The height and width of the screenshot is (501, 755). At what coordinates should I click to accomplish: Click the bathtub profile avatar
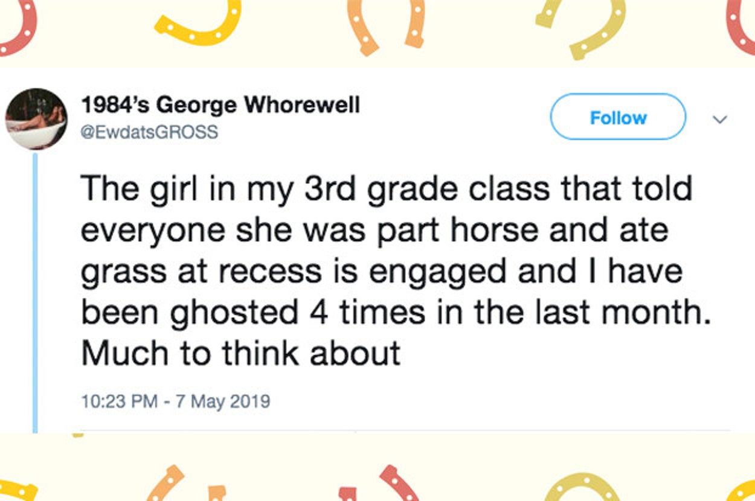36,119
